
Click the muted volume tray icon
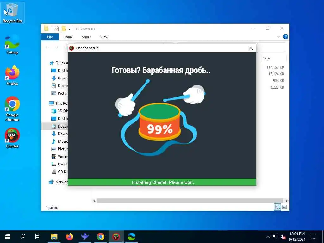(283, 237)
